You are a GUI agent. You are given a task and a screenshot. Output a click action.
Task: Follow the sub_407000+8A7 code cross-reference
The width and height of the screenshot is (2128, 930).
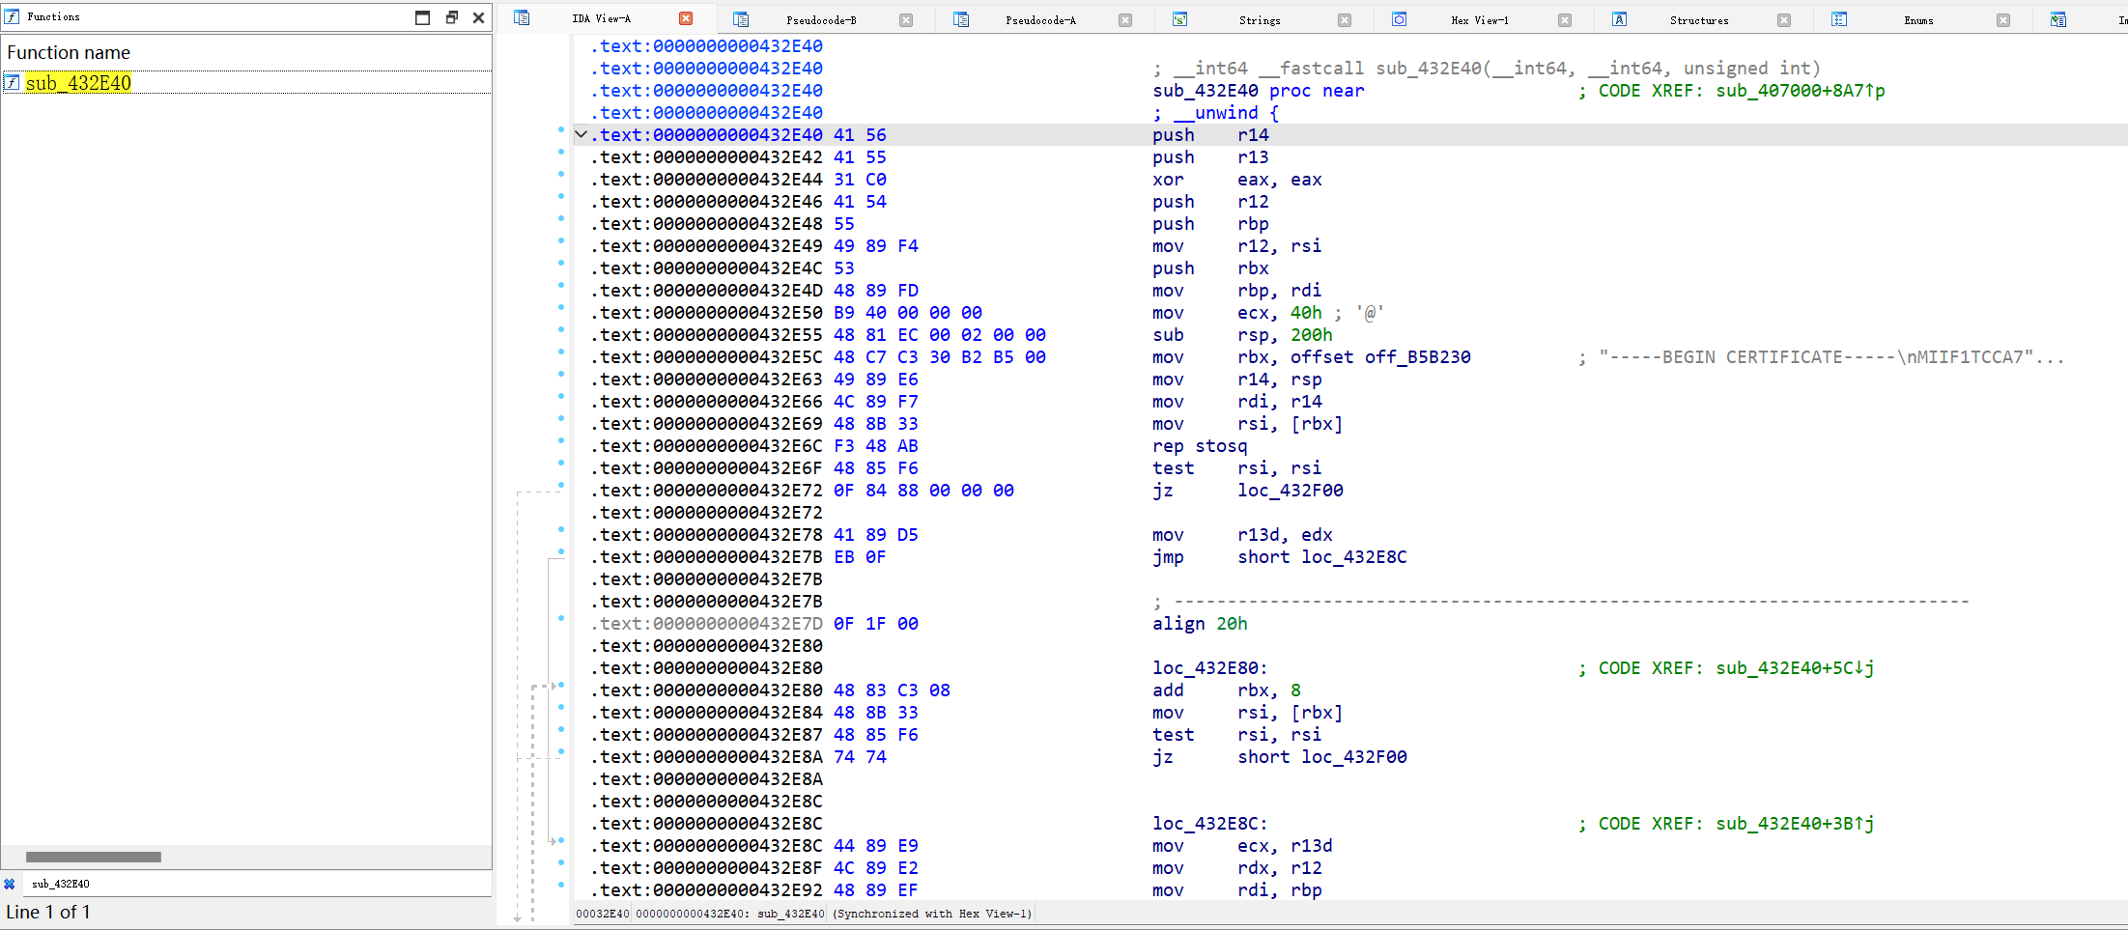pyautogui.click(x=1801, y=91)
